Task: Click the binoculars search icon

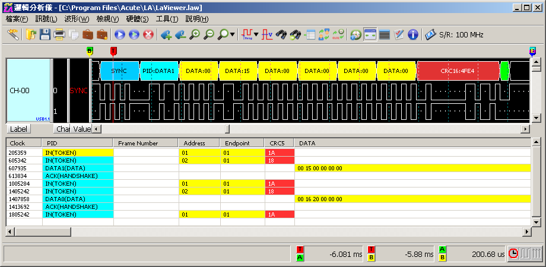Action: pos(281,34)
